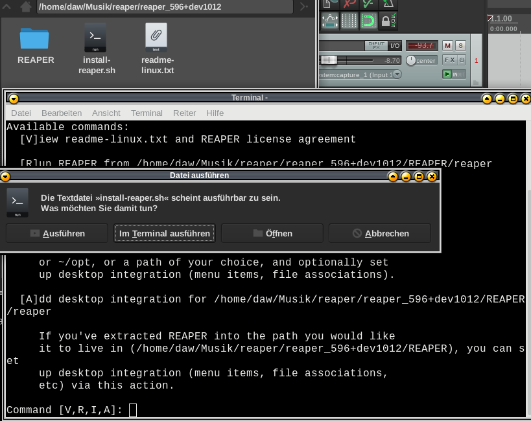
Task: Open Reiter menu in Terminal
Action: 184,113
